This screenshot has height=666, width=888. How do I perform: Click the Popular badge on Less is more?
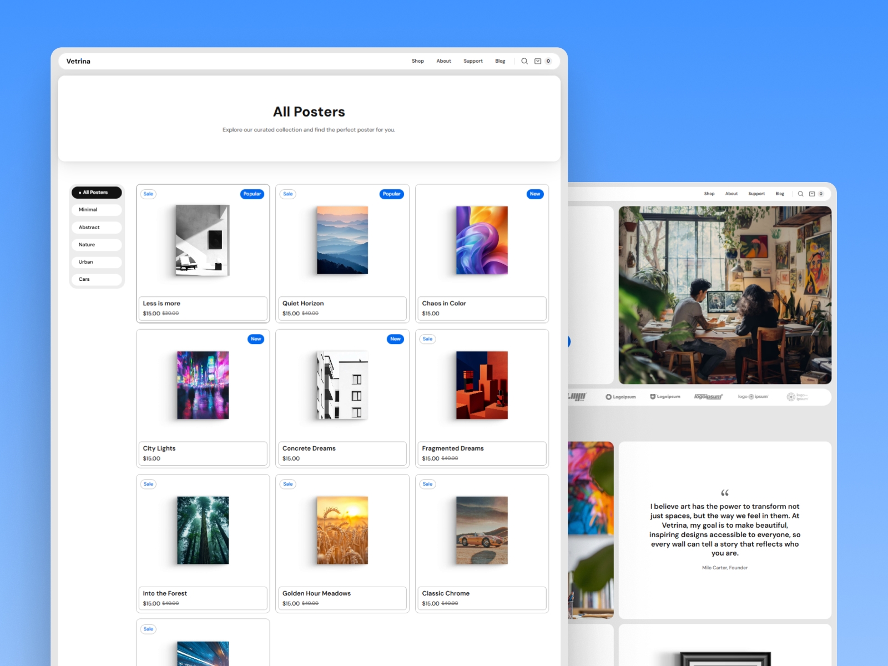tap(252, 194)
